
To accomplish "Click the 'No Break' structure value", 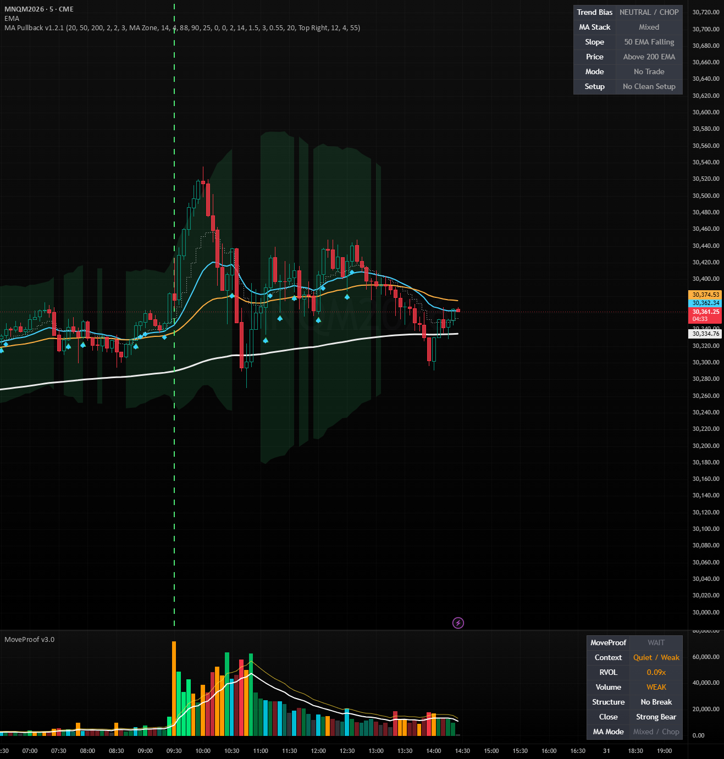I will [656, 702].
